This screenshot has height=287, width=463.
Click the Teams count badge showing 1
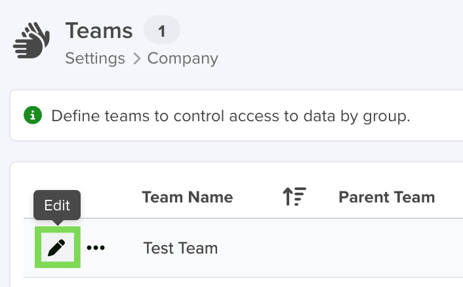pos(162,29)
